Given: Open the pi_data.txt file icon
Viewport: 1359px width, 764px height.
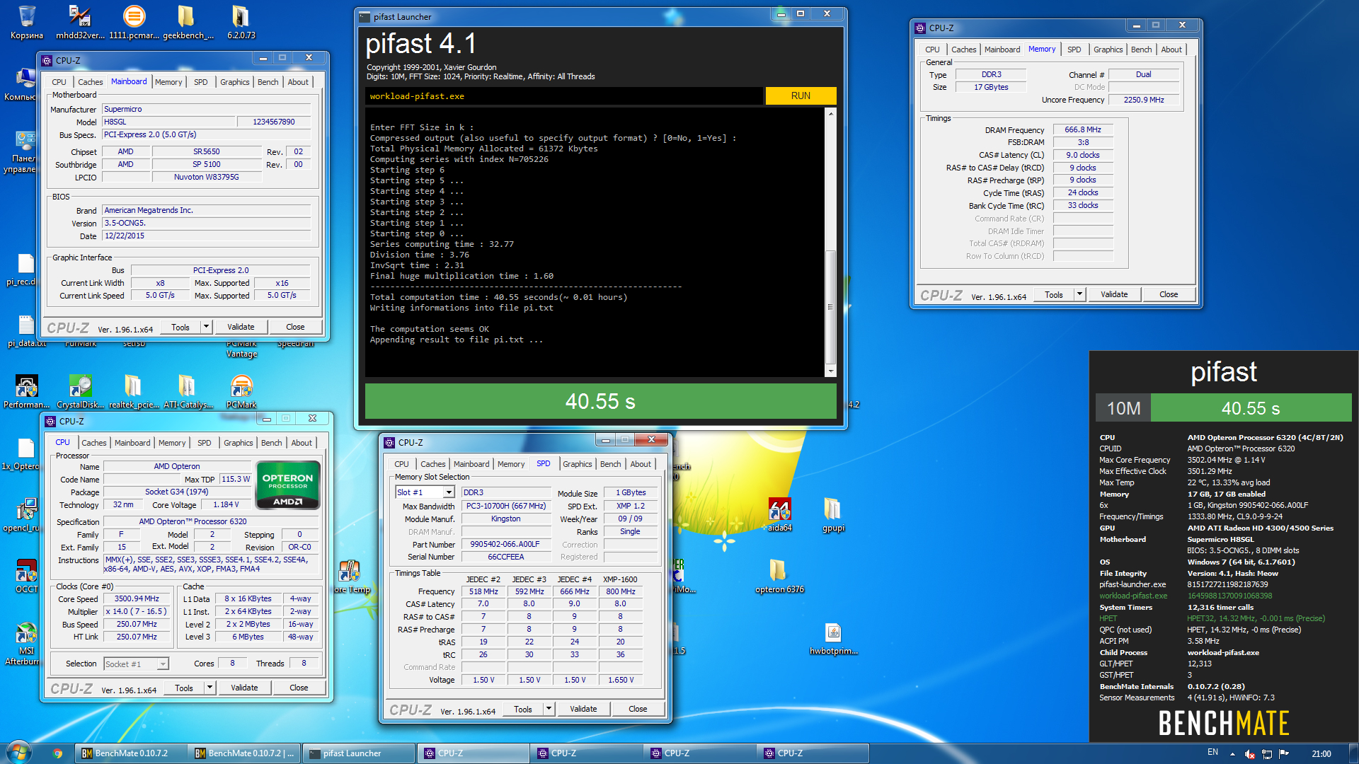Looking at the screenshot, I should [x=26, y=330].
